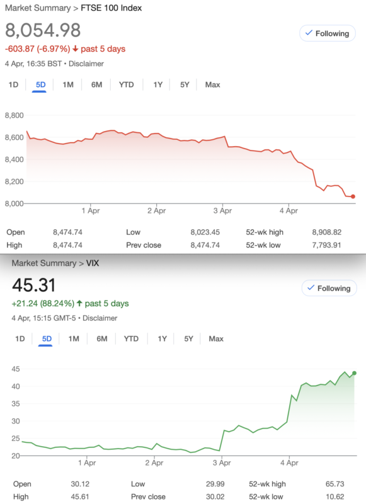The height and width of the screenshot is (504, 366).
Task: Click the FTSE Low value 8,023.45
Action: tap(205, 232)
